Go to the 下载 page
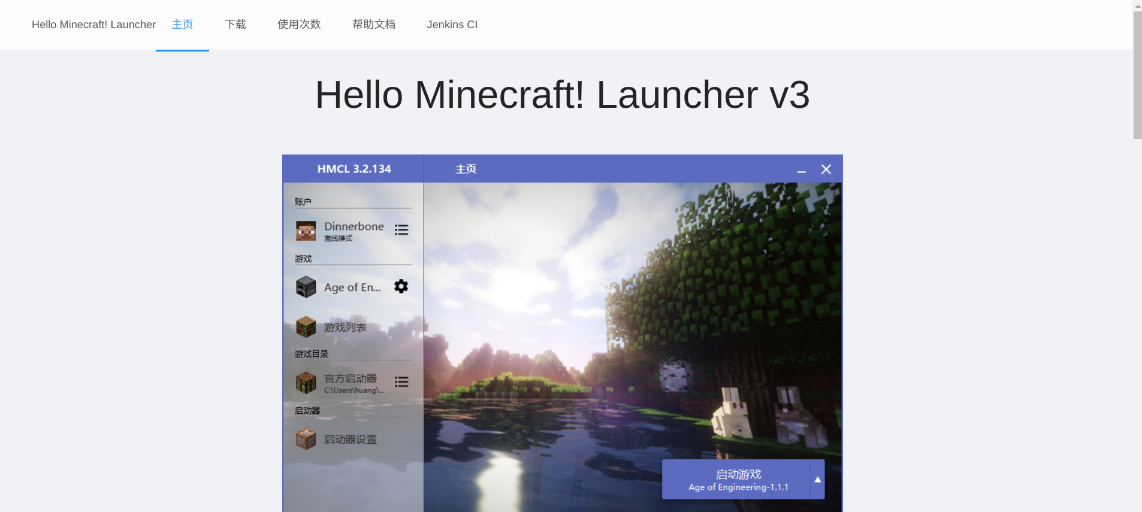 (x=235, y=25)
